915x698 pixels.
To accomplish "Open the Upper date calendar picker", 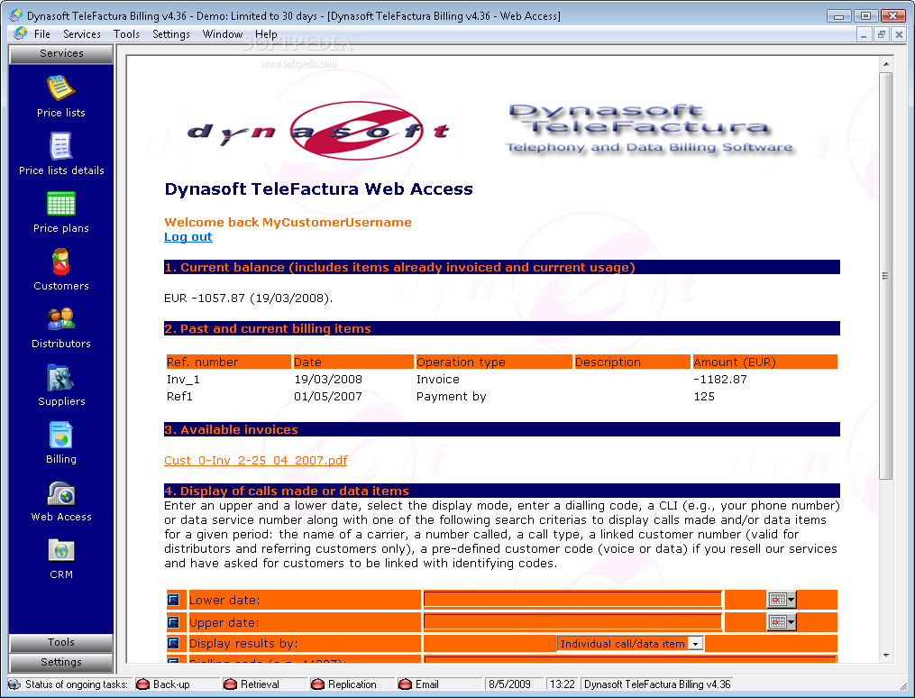I will (782, 622).
